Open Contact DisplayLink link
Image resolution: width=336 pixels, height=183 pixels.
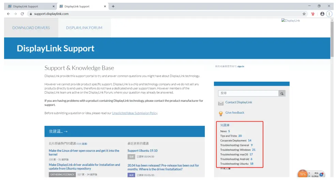point(239,102)
